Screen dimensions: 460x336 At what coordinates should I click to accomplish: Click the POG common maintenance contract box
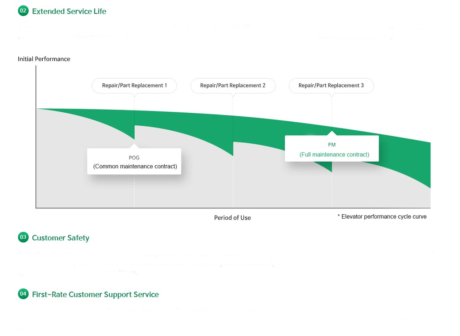[134, 161]
